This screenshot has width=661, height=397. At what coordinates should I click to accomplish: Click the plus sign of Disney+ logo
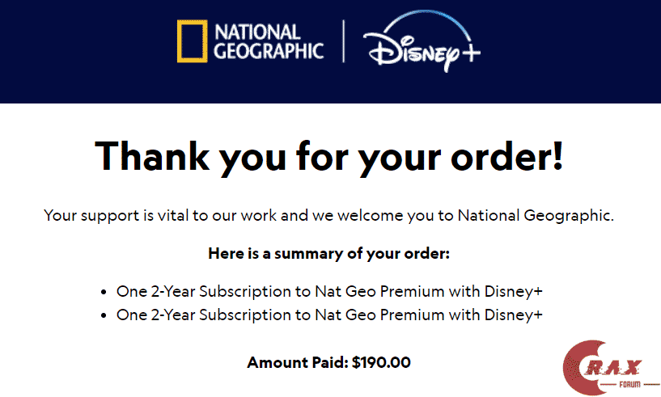pos(468,53)
